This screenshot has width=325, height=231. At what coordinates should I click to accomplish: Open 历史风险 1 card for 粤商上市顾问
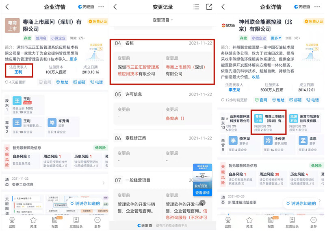(x=87, y=161)
